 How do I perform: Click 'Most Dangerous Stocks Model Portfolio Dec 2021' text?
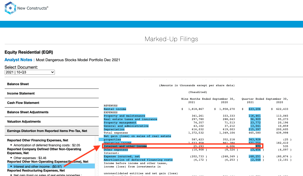[78, 60]
